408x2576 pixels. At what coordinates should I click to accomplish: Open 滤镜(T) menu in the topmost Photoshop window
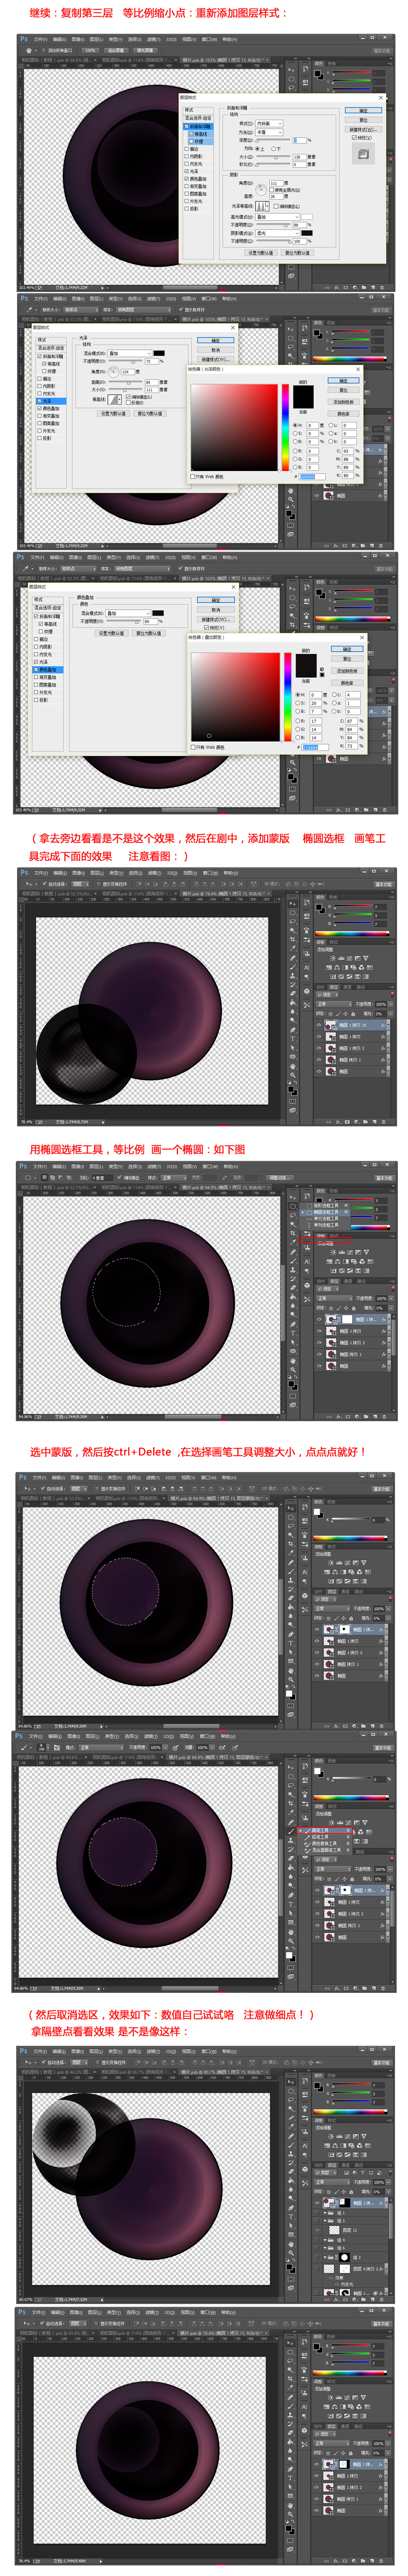click(x=153, y=40)
